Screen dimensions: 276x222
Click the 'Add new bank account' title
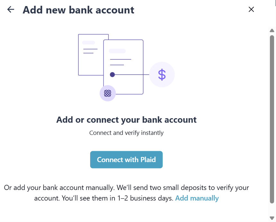pyautogui.click(x=78, y=10)
